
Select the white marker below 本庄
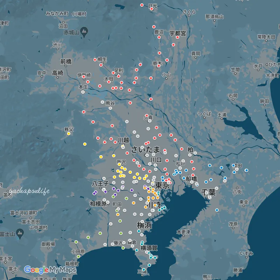83,92
